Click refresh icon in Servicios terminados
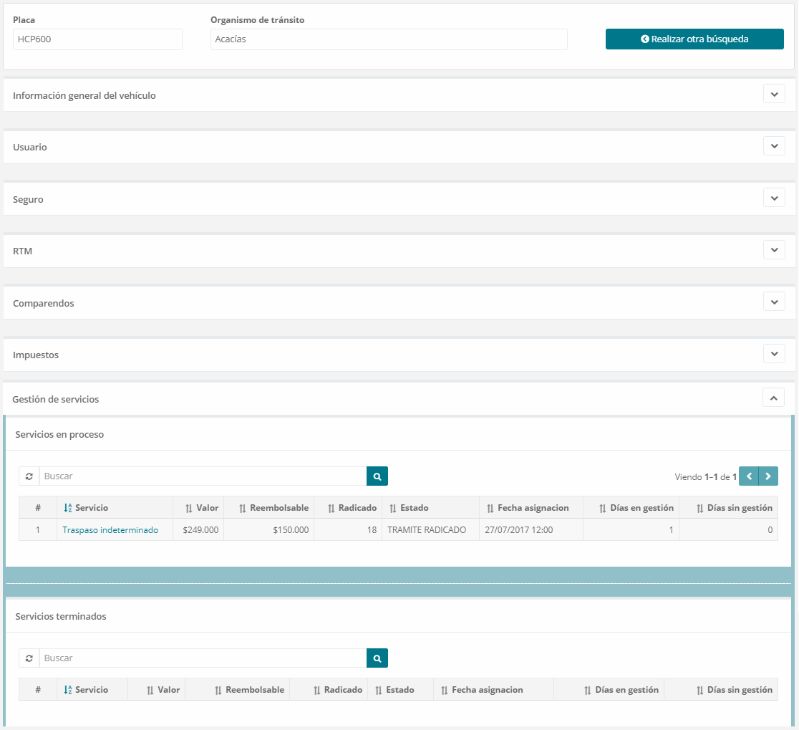Image resolution: width=799 pixels, height=730 pixels. pos(29,658)
